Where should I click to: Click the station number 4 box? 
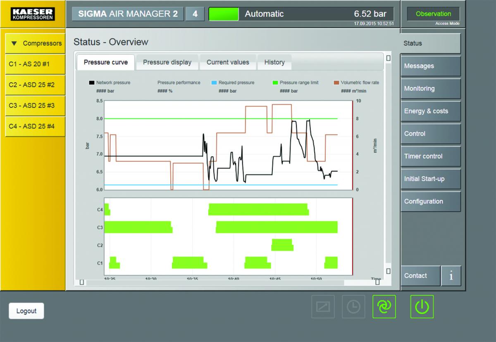click(195, 14)
